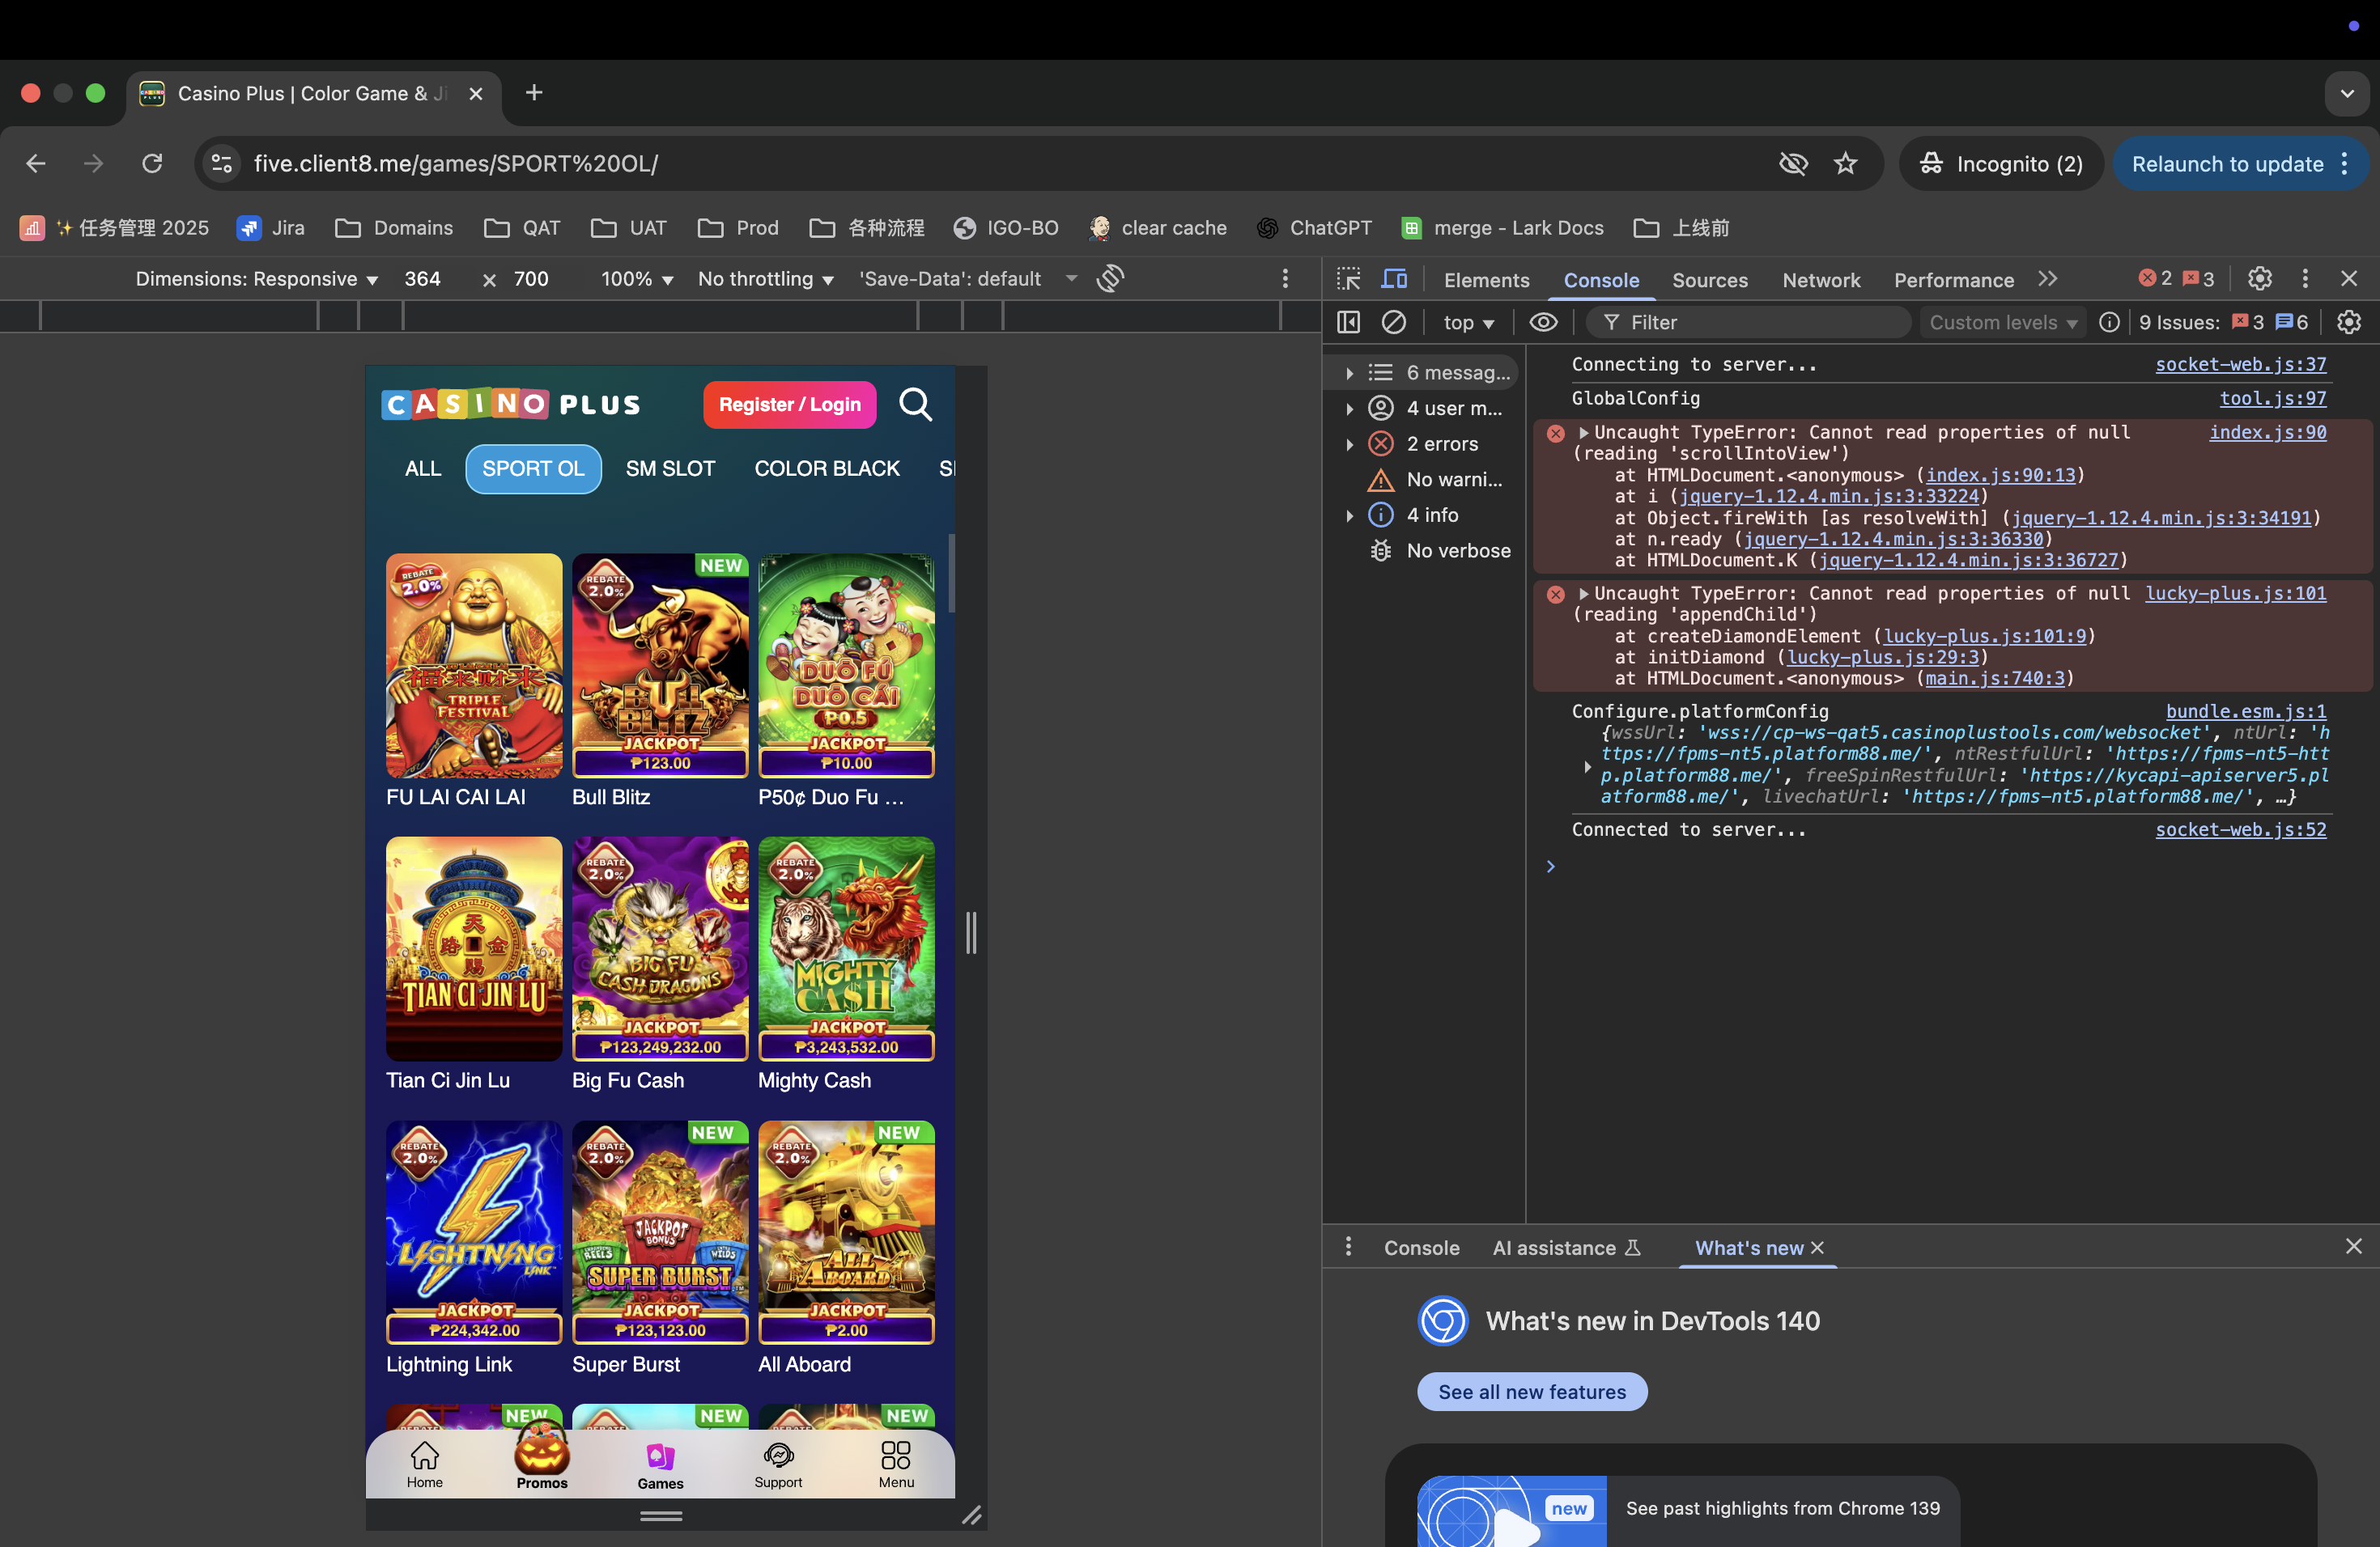This screenshot has height=1547, width=2380.
Task: Open the Dimensions Responsive dropdown
Action: [256, 279]
